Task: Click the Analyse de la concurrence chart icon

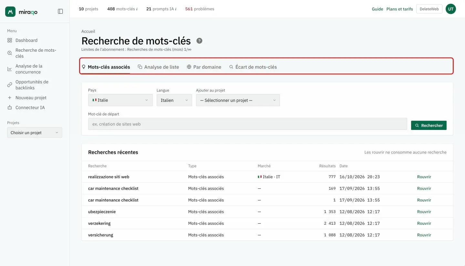Action: (10, 69)
